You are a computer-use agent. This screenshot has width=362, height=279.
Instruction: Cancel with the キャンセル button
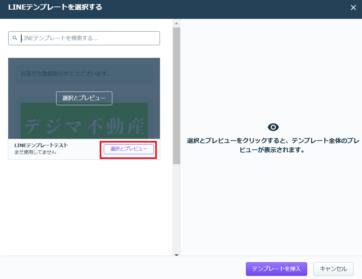[333, 269]
